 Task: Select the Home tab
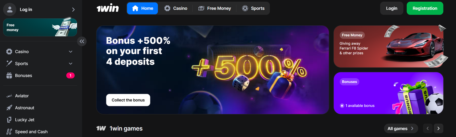142,8
